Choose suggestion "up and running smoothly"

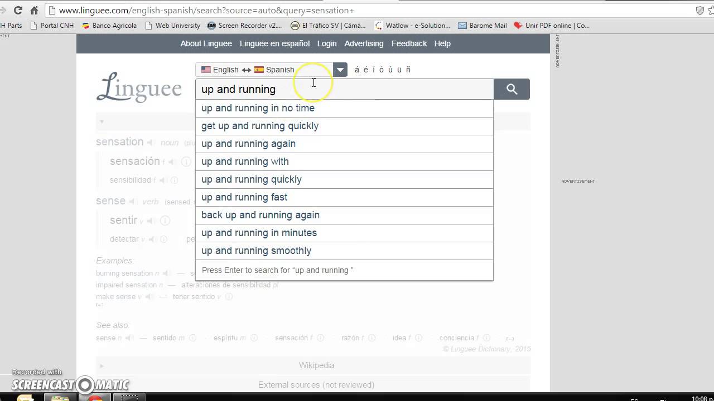coord(344,251)
